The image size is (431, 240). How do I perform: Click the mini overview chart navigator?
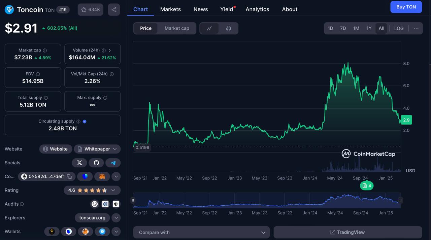pos(267,200)
